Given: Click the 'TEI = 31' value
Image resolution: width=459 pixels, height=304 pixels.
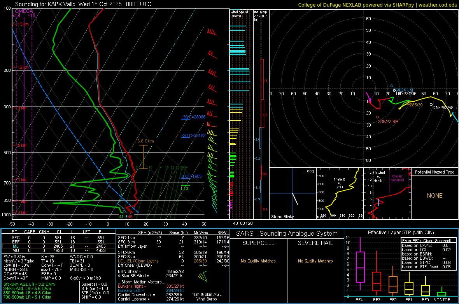Looking at the screenshot, I should [77, 261].
